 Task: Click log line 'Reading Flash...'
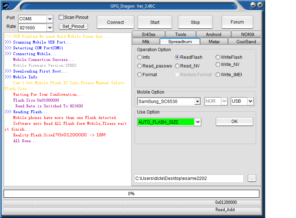pos(26,112)
